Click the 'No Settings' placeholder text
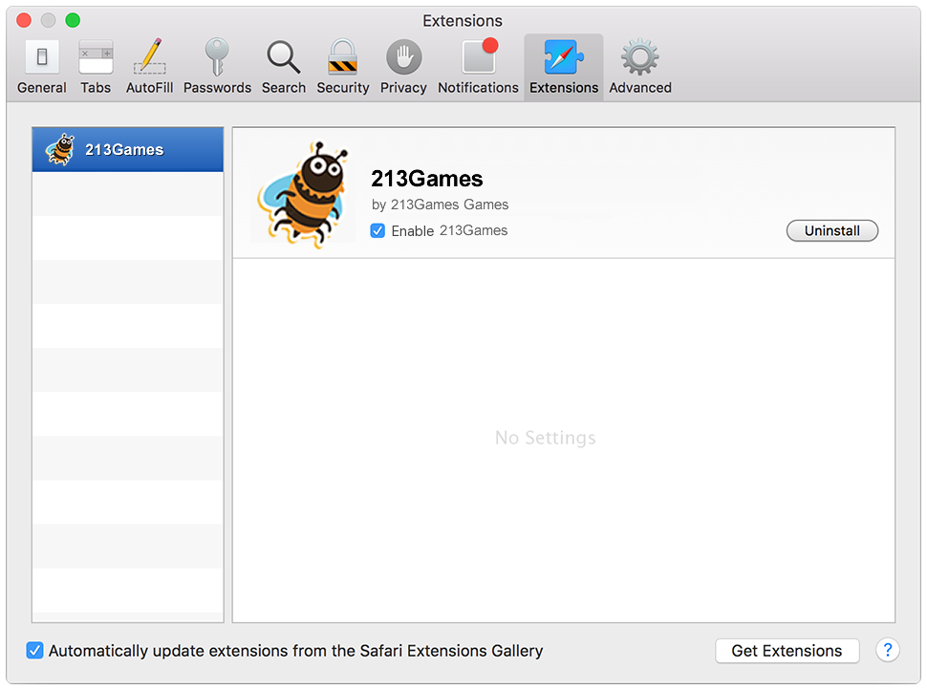 pyautogui.click(x=545, y=438)
